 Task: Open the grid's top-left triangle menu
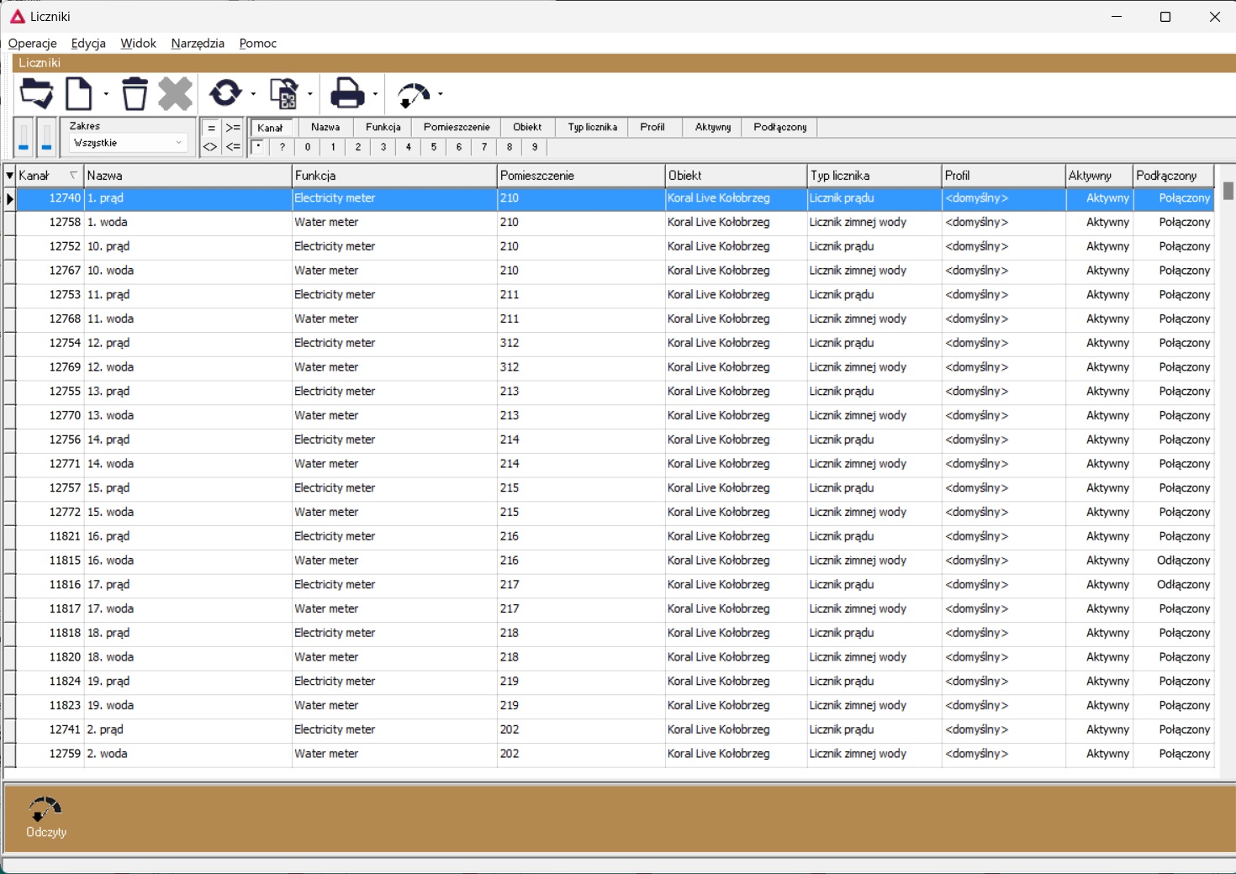[x=9, y=176]
